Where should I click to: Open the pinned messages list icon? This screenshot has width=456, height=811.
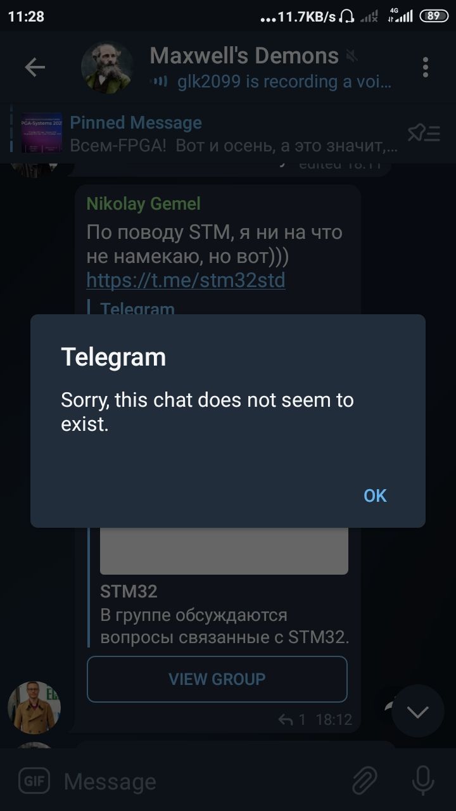click(424, 132)
